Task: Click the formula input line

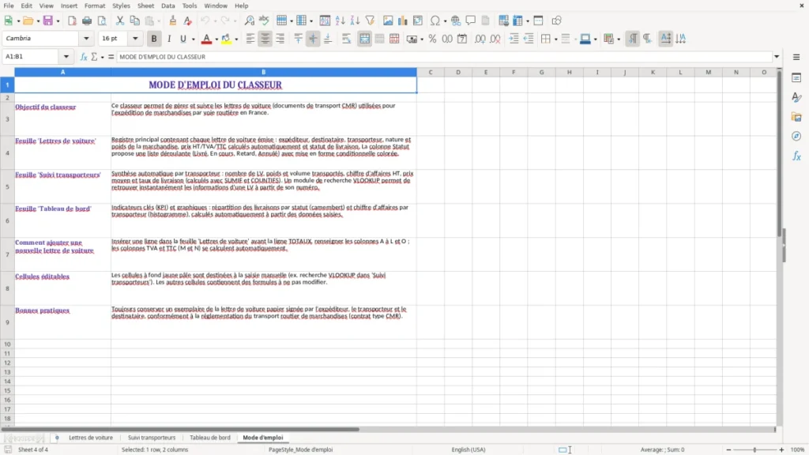Action: (x=445, y=57)
